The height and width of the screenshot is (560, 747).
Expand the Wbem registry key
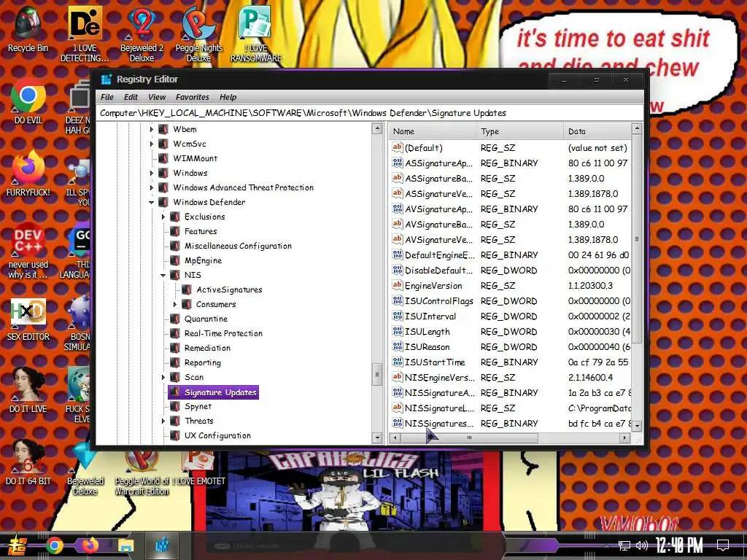click(x=152, y=129)
